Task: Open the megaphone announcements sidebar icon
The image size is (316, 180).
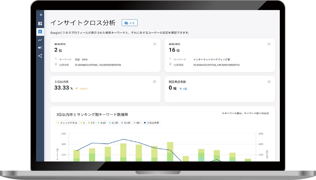Action: [x=40, y=48]
